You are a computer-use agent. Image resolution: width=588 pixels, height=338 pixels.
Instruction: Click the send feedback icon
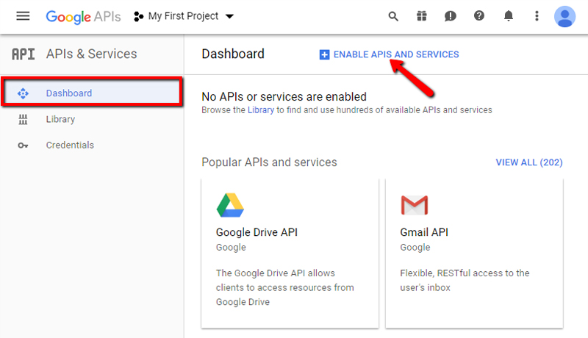(450, 16)
